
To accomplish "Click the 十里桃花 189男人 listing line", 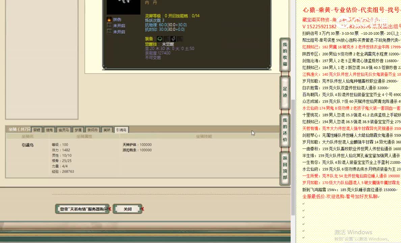I will [351, 115].
